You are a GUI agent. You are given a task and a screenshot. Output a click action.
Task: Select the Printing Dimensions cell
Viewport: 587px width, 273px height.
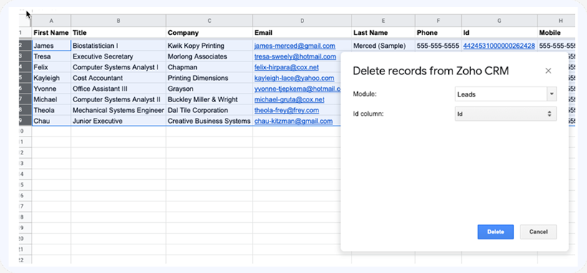pos(209,78)
